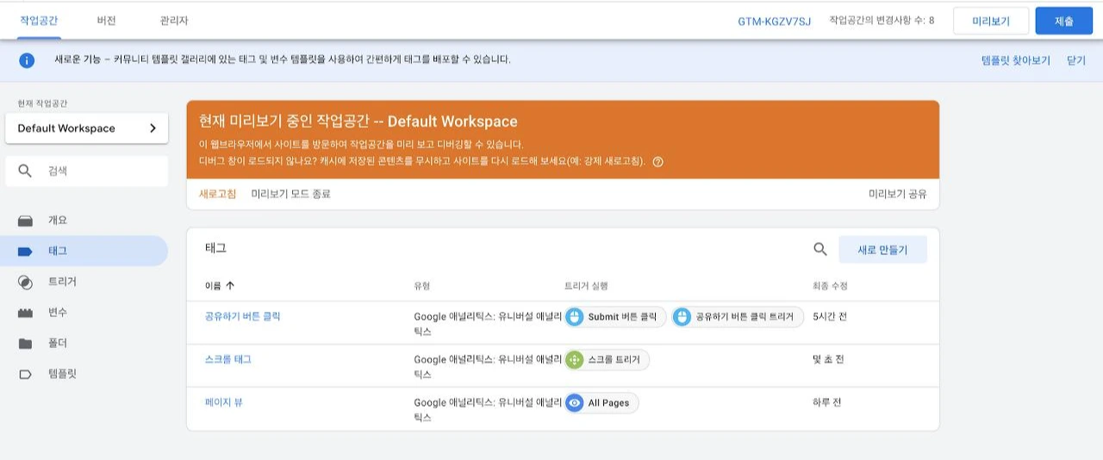Click the '몇 초 전' cell
The width and height of the screenshot is (1103, 460).
pyautogui.click(x=828, y=359)
